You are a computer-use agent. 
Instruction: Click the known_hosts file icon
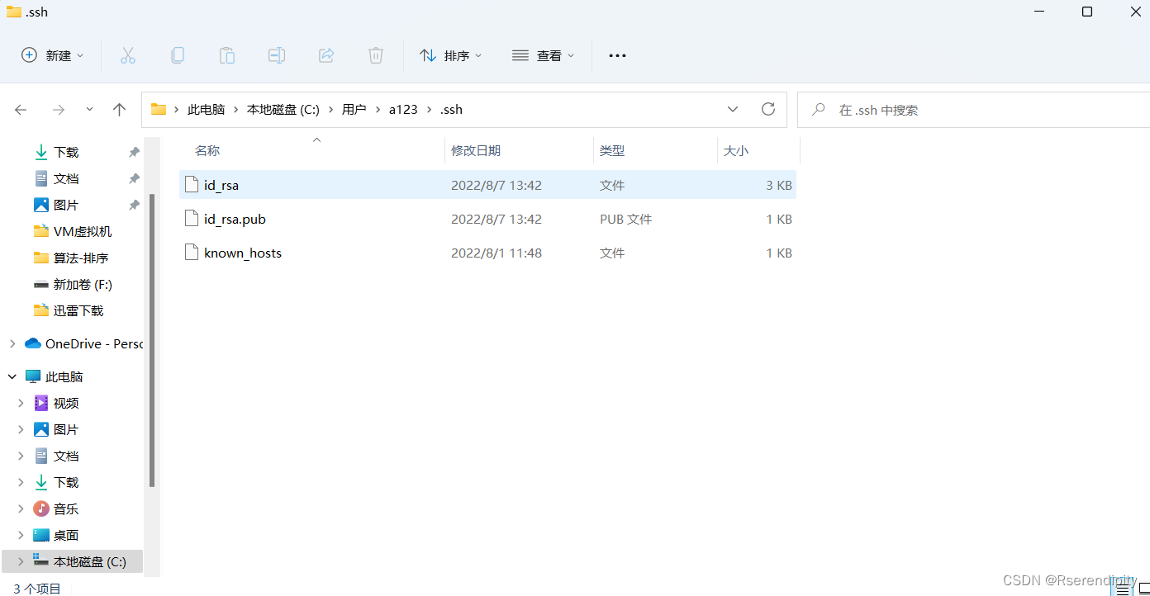click(192, 253)
